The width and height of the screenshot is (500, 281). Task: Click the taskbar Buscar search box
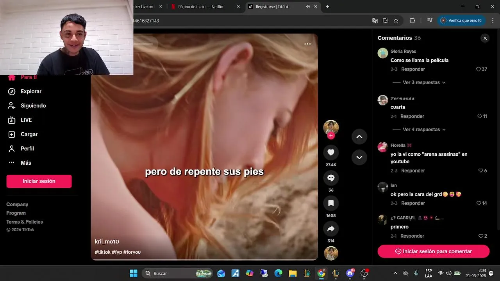click(178, 273)
